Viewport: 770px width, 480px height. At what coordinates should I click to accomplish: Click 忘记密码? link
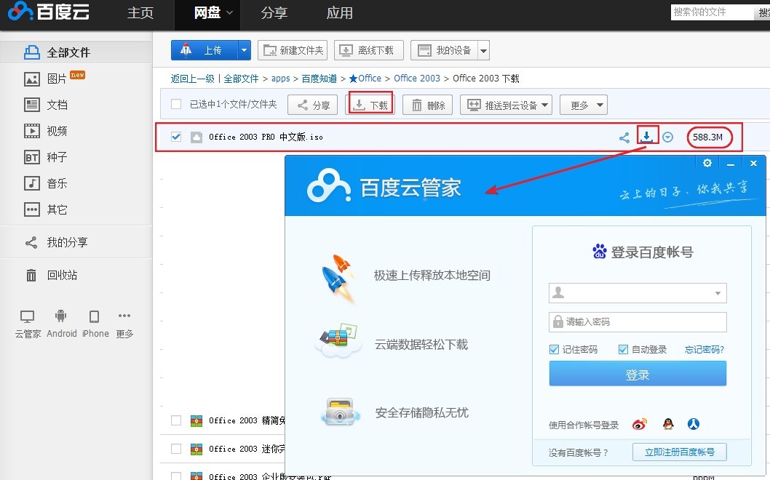coord(704,349)
